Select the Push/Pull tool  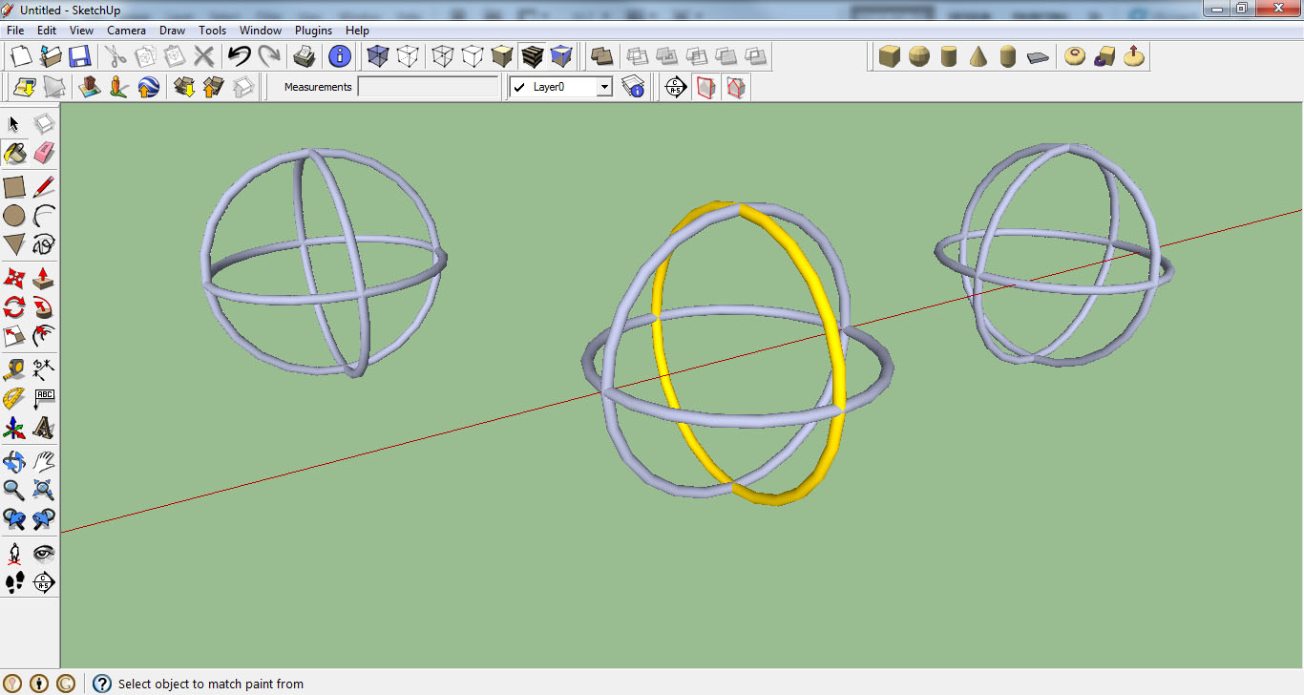click(x=44, y=279)
